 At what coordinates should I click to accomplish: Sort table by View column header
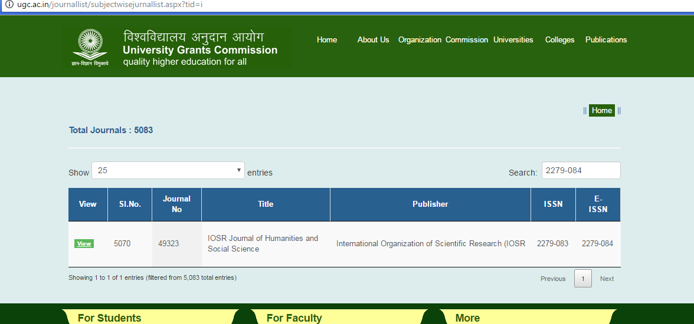[x=87, y=204]
